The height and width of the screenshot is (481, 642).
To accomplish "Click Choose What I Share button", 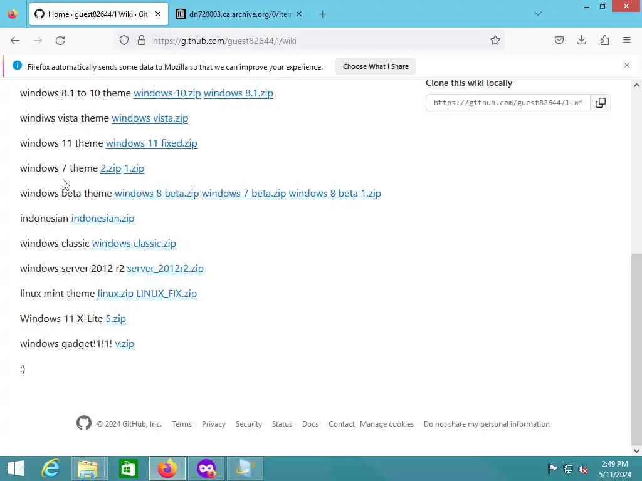I will (x=376, y=66).
